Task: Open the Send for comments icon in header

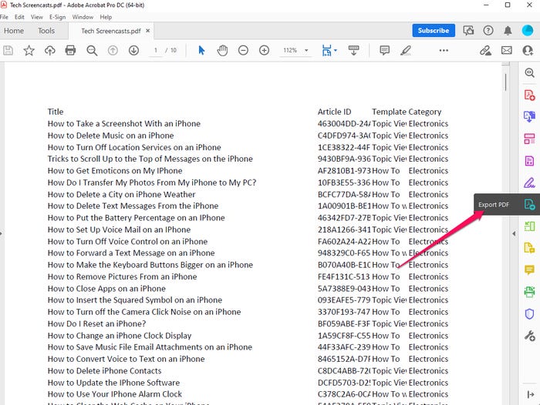Action: (468, 31)
